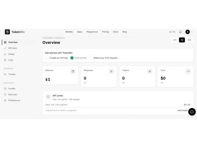This screenshot has width=197, height=148.
Task: Click the Create an API key text
Action: pos(59,58)
